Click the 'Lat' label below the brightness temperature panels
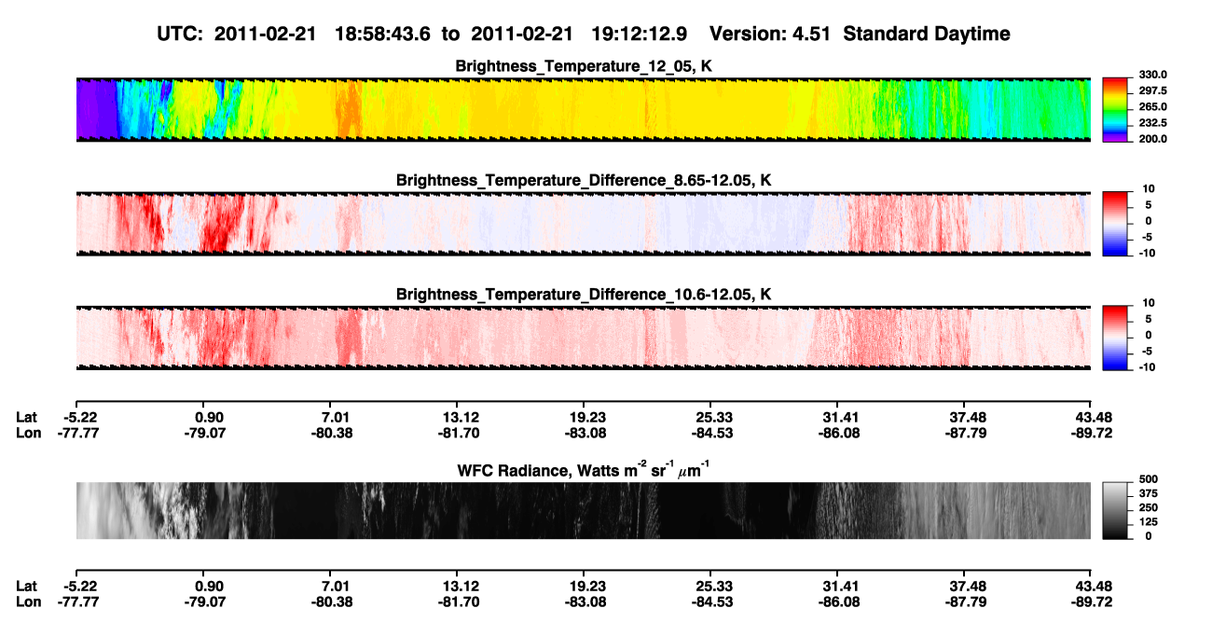The image size is (1212, 622). pyautogui.click(x=26, y=418)
